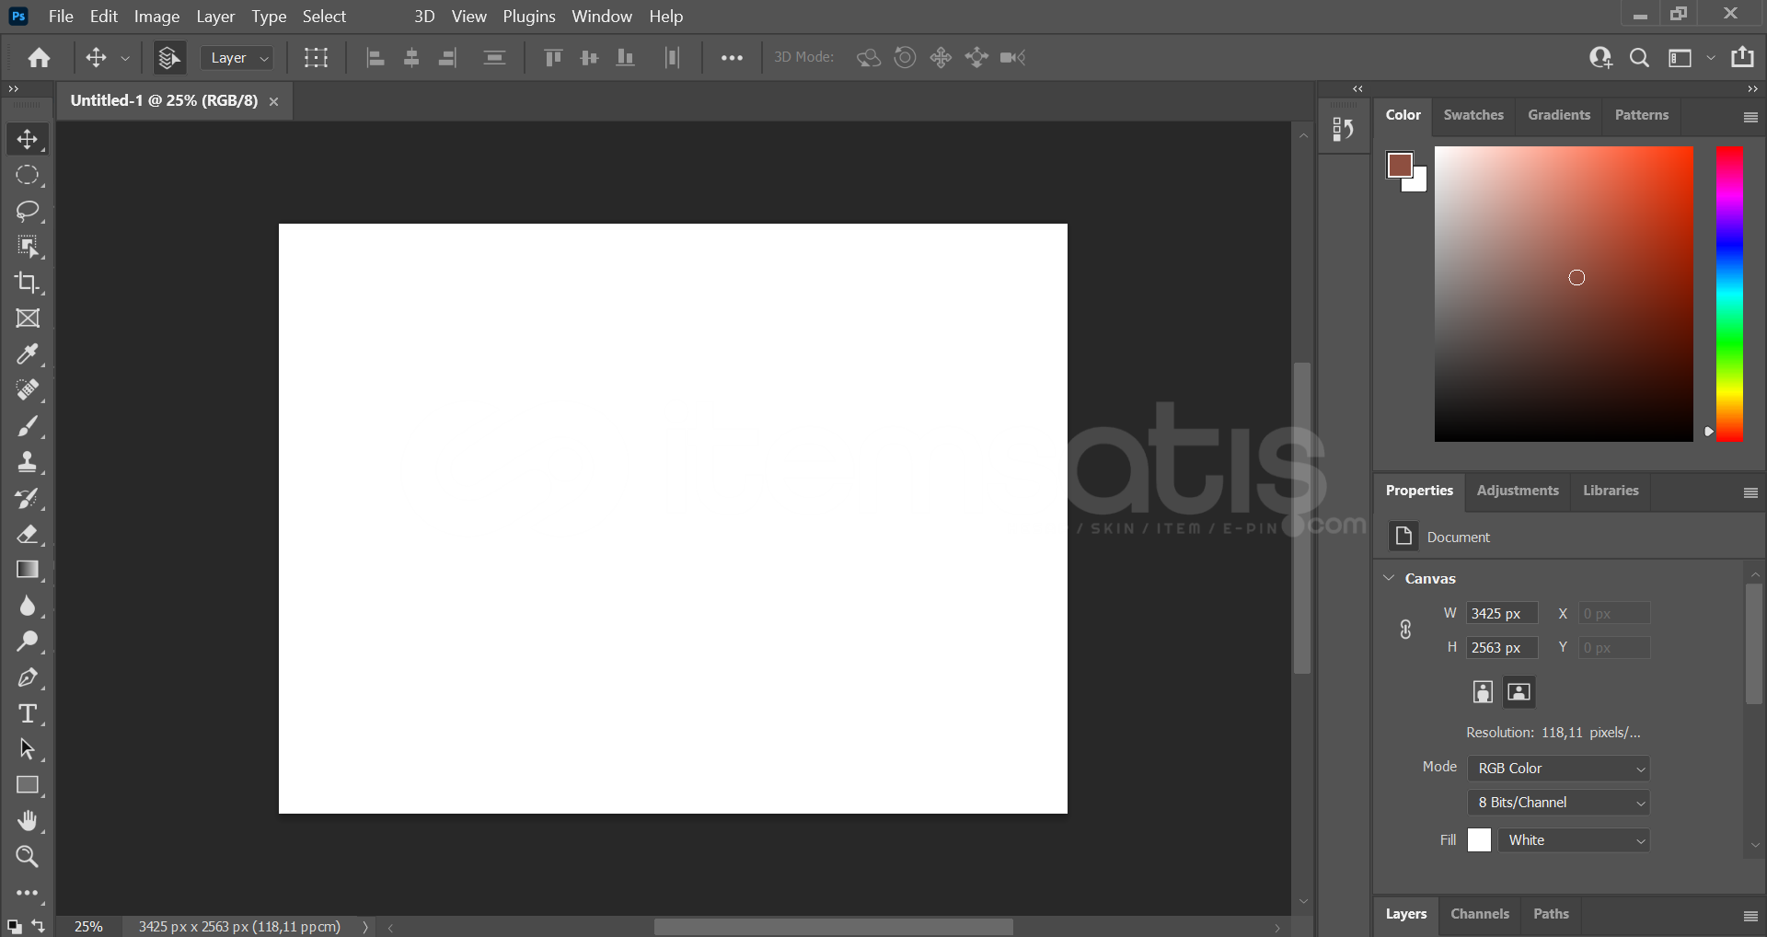Open the 8 Bits/Channel dropdown
Screen dimensions: 1767x937
click(1558, 803)
